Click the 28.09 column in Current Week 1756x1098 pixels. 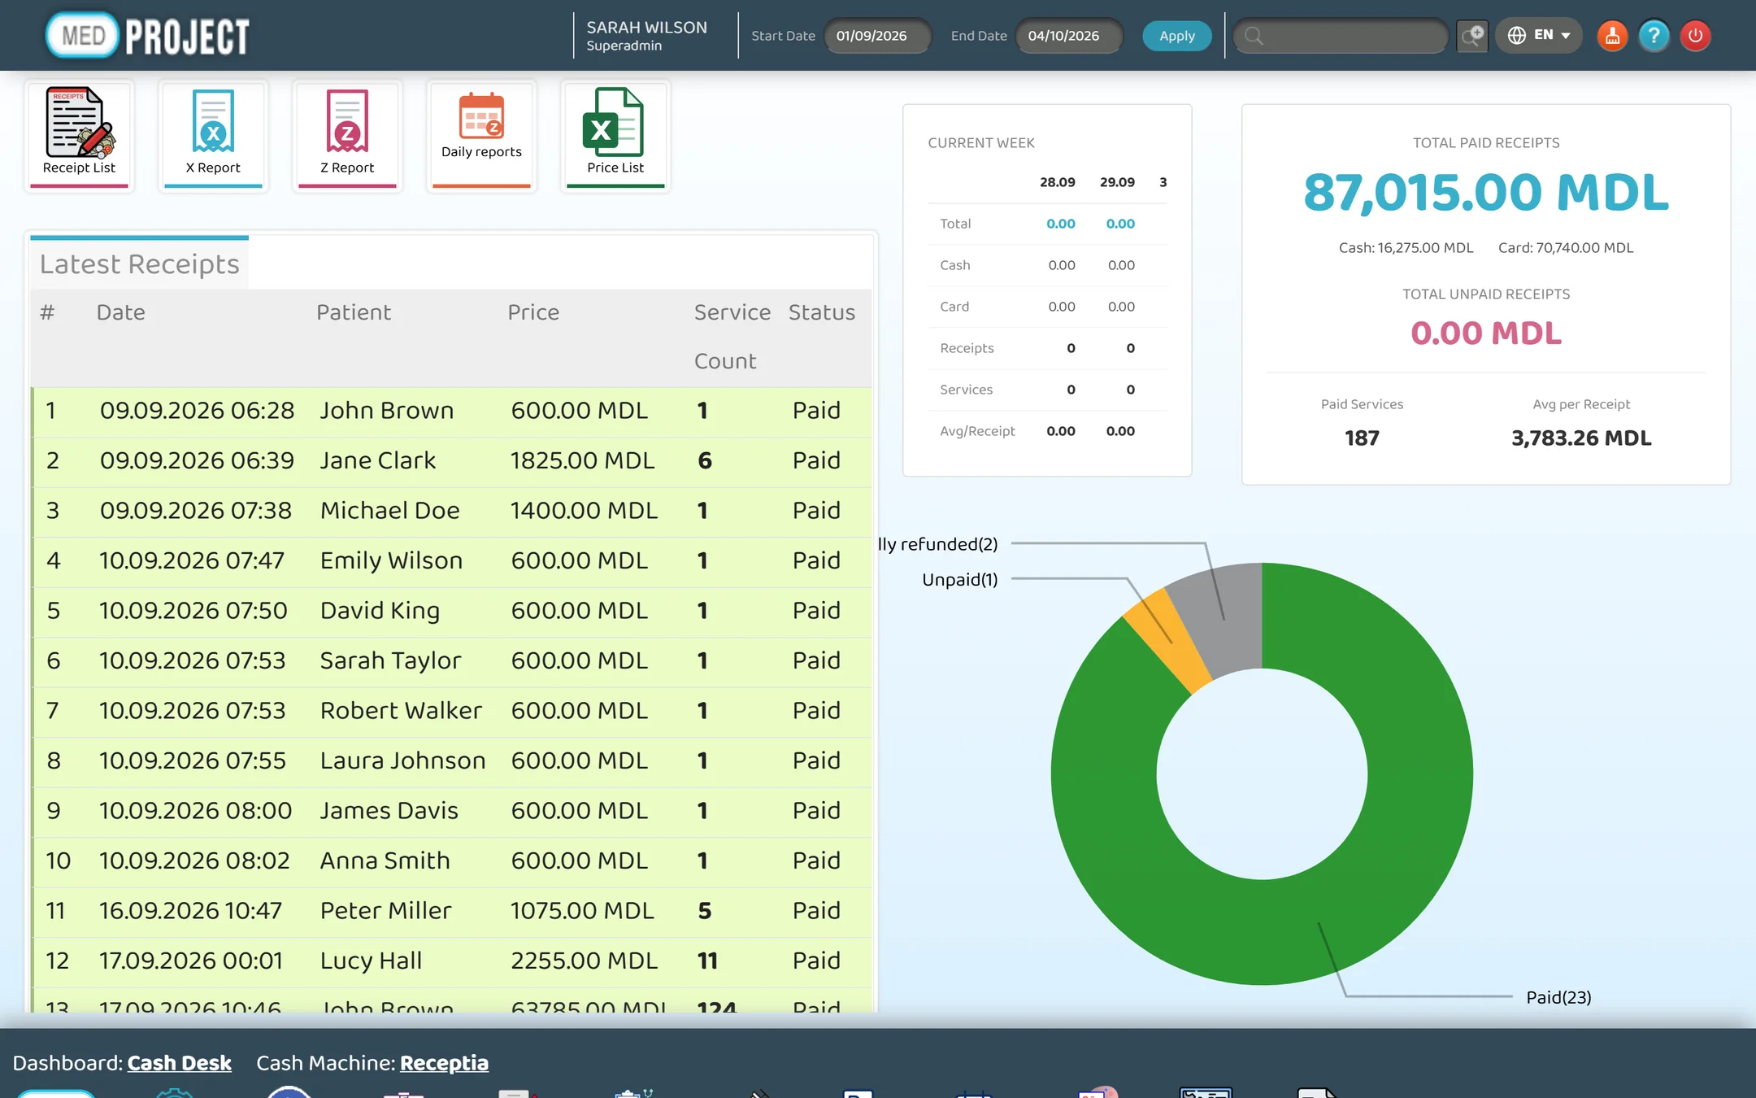coord(1057,182)
